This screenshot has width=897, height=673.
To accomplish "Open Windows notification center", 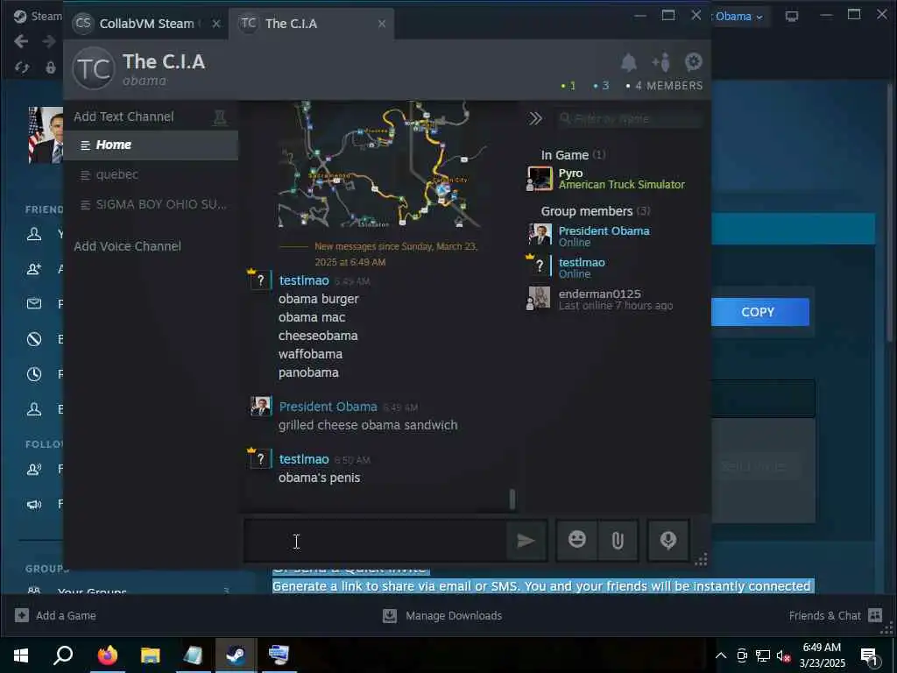I will pyautogui.click(x=870, y=656).
